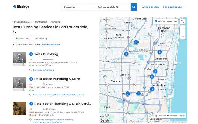The height and width of the screenshot is (124, 198).
Task: Open the Sort Recommended dropdown
Action: pos(51,45)
